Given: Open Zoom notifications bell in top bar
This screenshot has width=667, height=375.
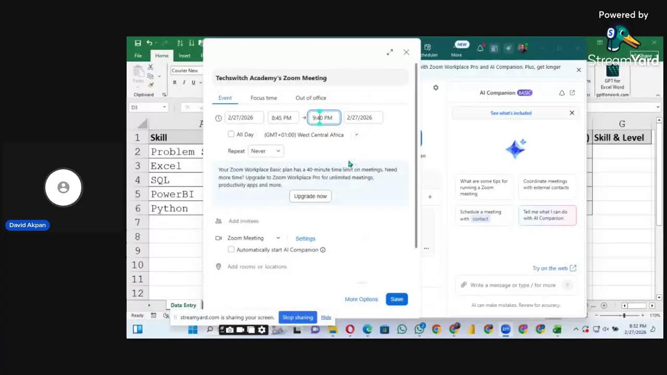Looking at the screenshot, I should tap(480, 48).
